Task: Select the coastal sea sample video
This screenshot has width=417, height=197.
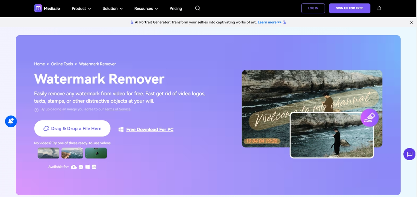Action: pos(72,153)
